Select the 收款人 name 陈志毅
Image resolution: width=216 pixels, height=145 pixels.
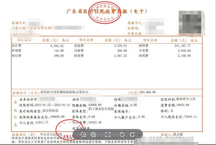[178, 134]
